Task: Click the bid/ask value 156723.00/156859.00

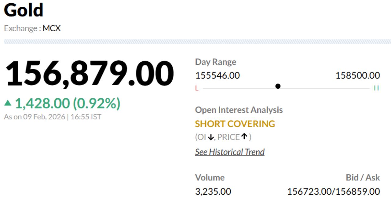Action: coord(333,192)
